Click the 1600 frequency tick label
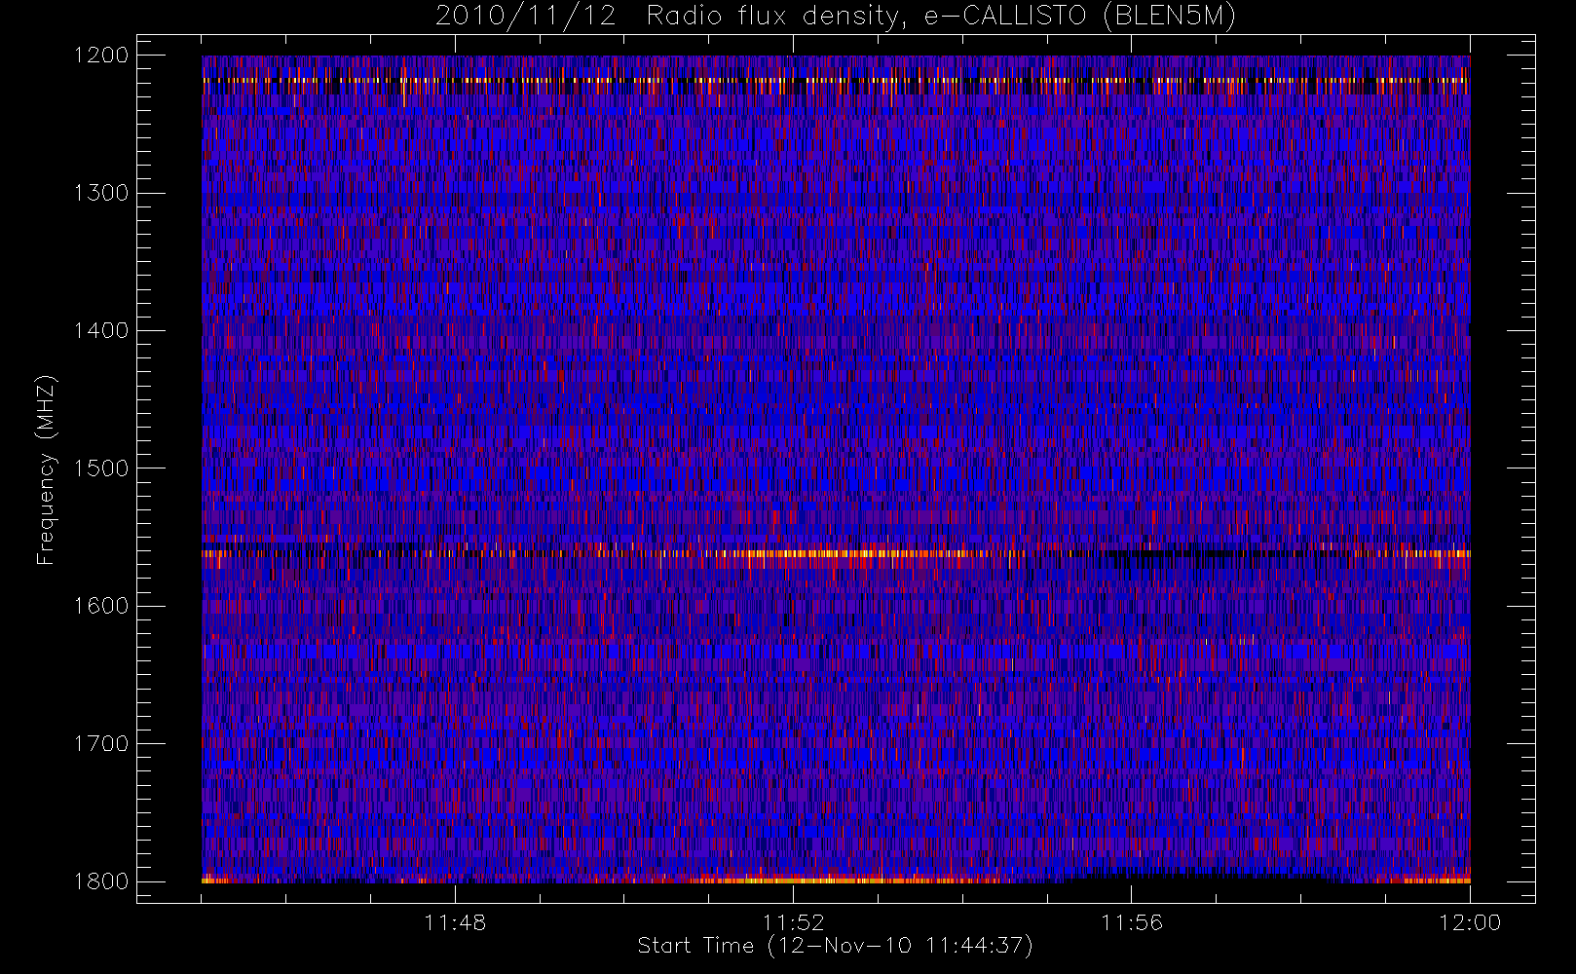Image resolution: width=1576 pixels, height=974 pixels. 101,606
